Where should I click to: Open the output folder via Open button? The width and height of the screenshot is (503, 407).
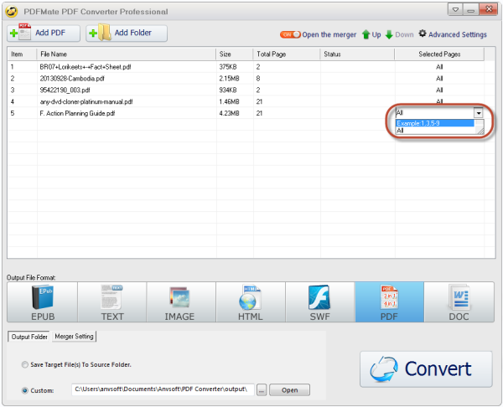290,390
